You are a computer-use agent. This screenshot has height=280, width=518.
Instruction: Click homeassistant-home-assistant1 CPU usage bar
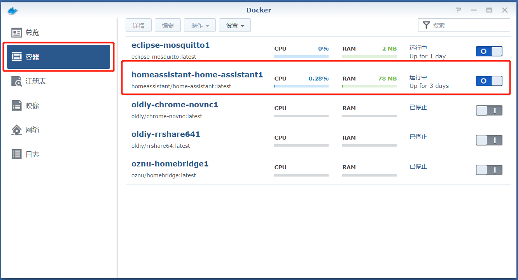pos(301,86)
